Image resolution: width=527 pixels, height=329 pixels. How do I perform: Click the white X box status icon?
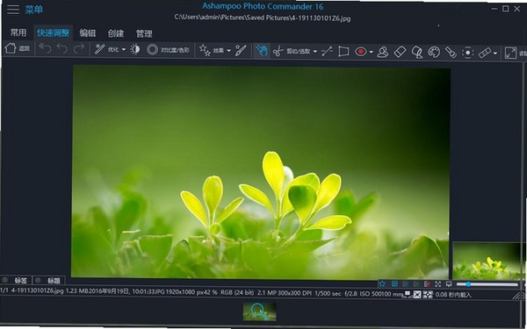417,295
